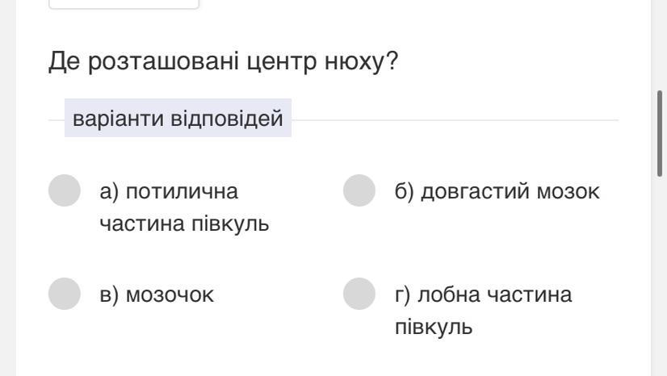Viewport: 667px width, 376px height.
Task: Pick the radio circle for г) лобна частина півкуль
Action: pos(359,294)
